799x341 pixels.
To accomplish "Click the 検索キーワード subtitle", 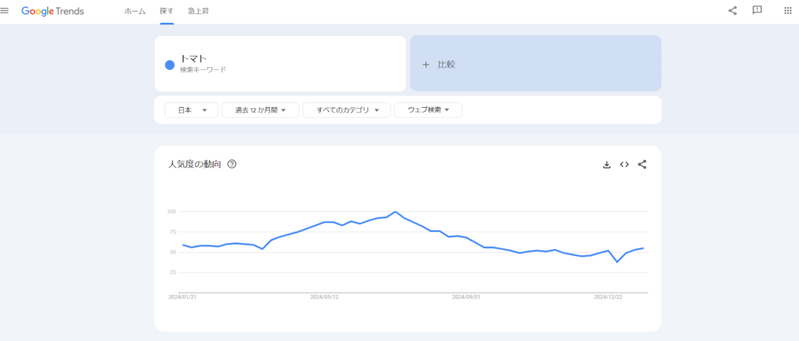I will pyautogui.click(x=203, y=69).
